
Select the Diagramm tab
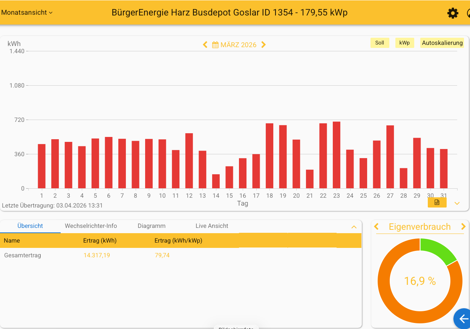[152, 226]
